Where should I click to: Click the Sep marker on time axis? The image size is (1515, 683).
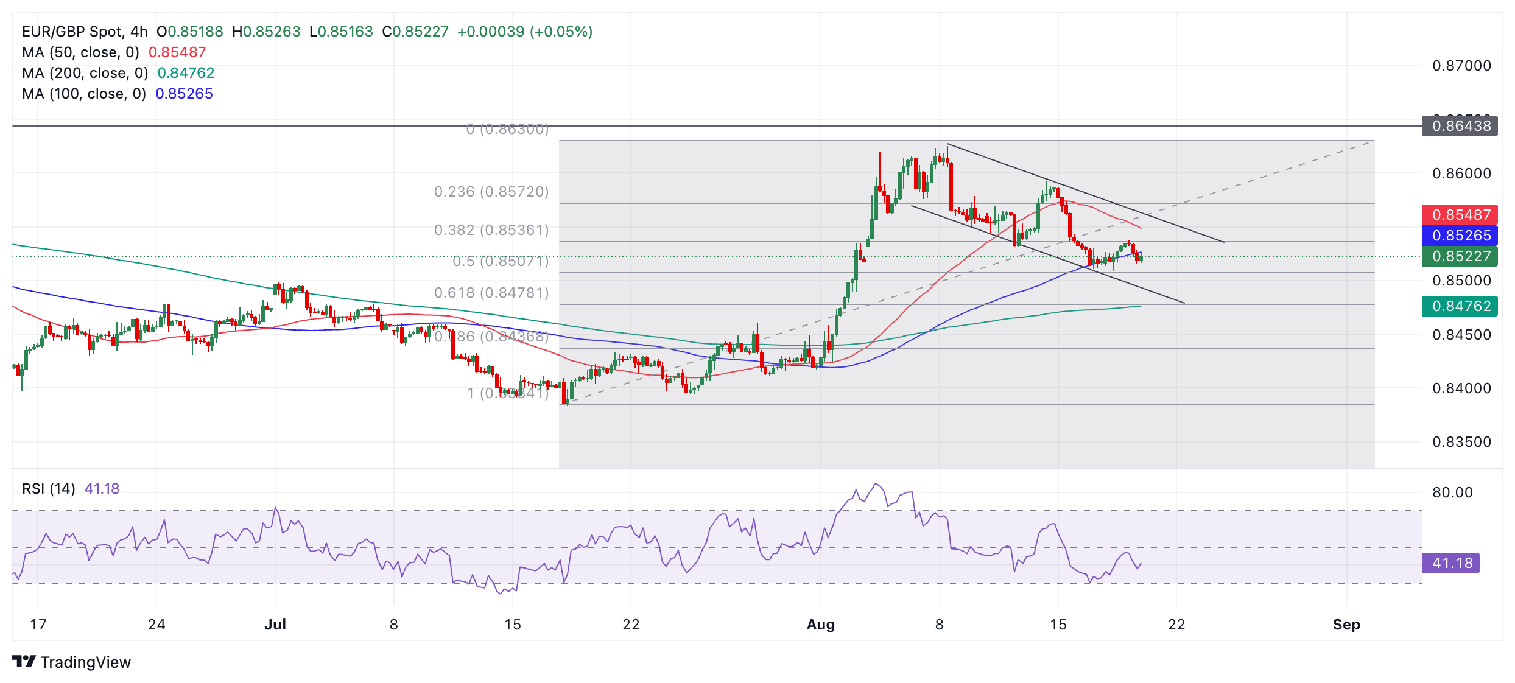pos(1346,625)
